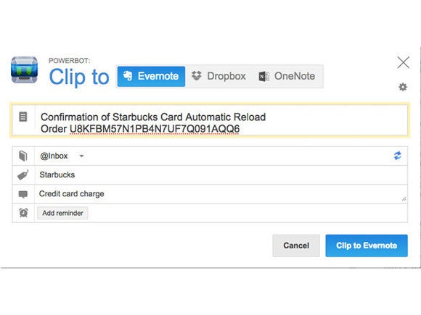Click the note title document icon

click(23, 117)
